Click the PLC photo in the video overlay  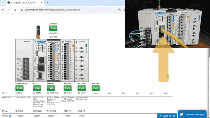[x=167, y=24]
